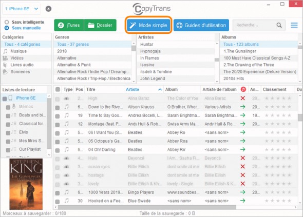Sort by Artiste de l'album column
The image size is (303, 217).
tap(219, 89)
